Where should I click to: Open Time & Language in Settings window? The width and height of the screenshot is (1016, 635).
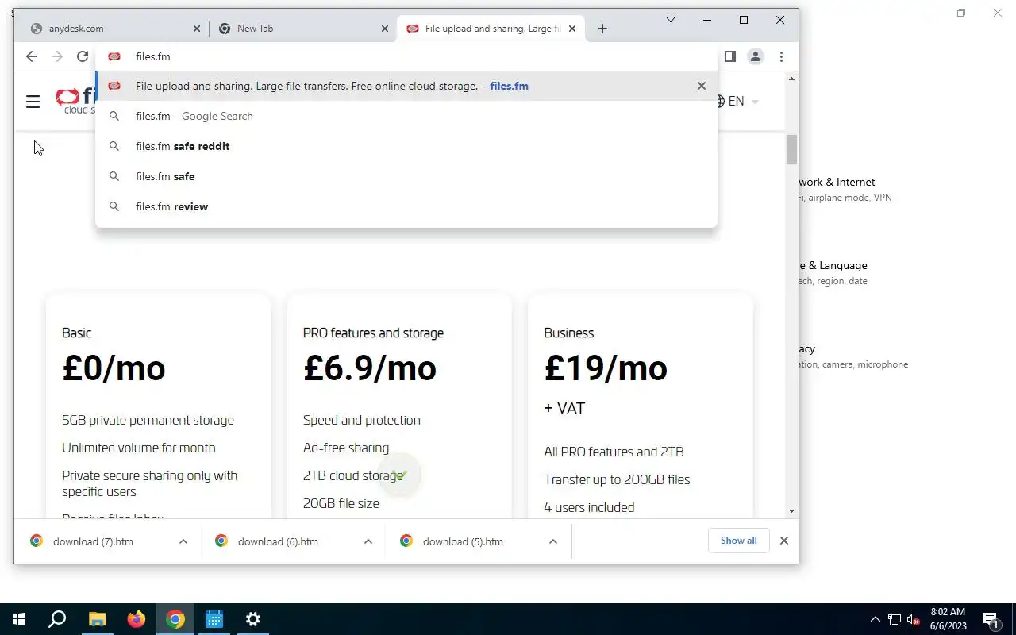833,272
